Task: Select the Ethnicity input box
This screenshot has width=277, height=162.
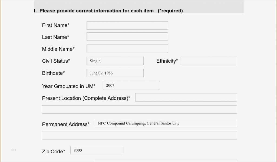Action: [208, 61]
